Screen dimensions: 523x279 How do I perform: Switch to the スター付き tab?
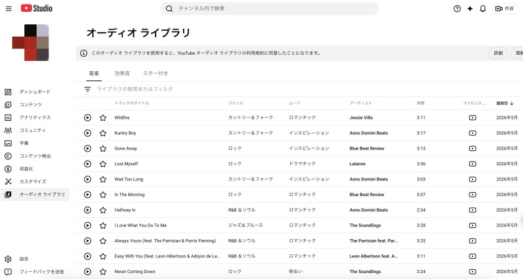tap(156, 73)
